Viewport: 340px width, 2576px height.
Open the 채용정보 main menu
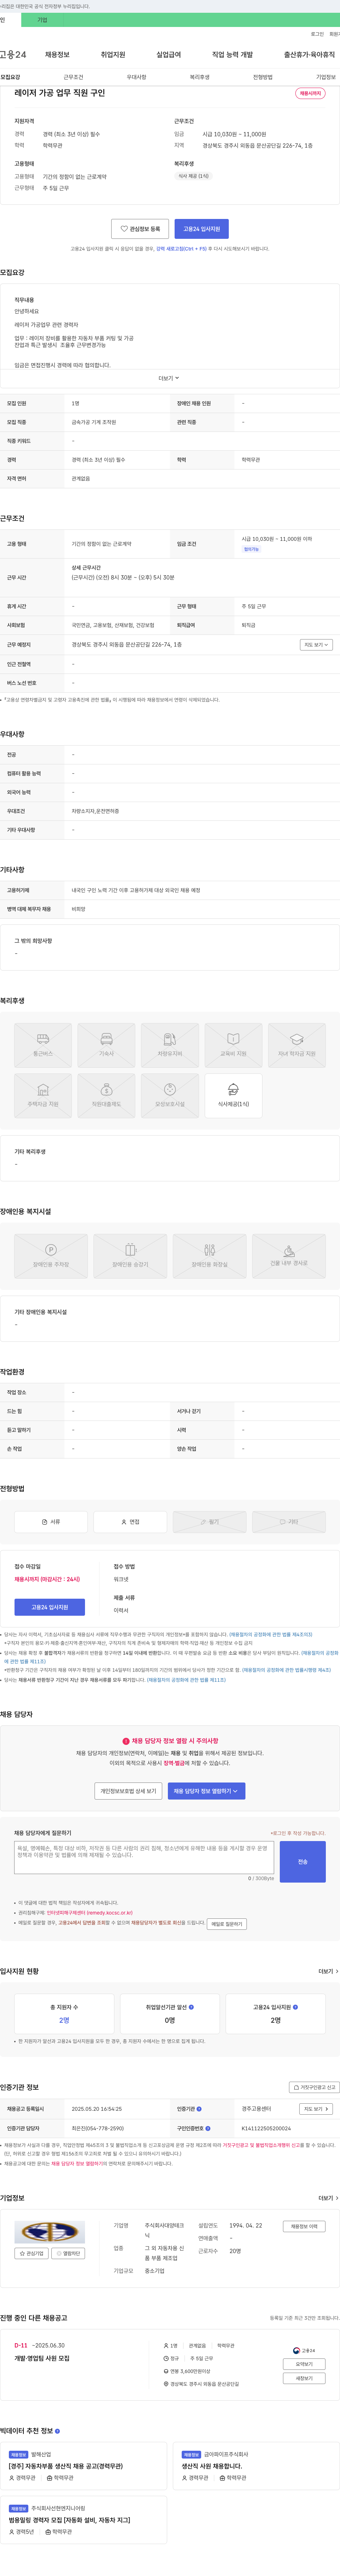click(x=57, y=55)
